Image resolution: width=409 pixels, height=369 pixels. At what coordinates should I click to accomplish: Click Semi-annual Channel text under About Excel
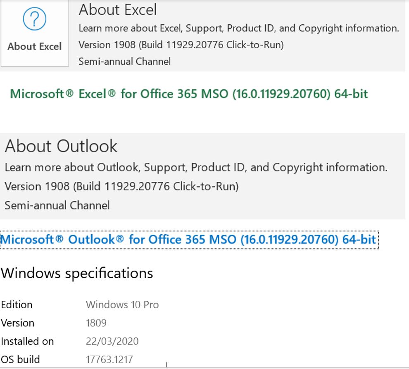(125, 62)
